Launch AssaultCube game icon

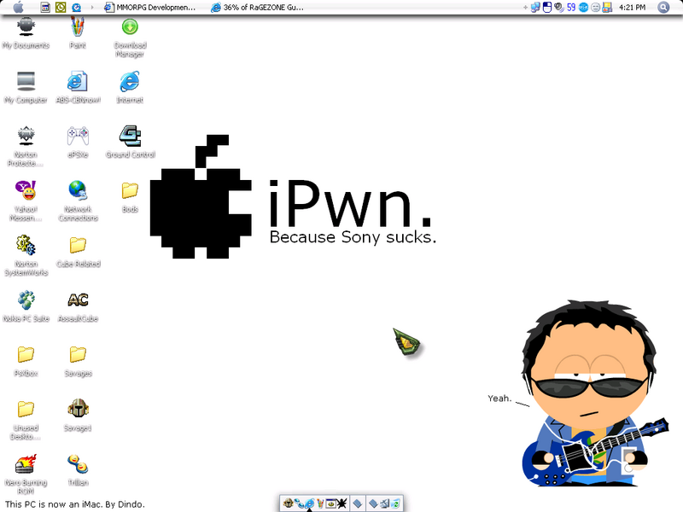(78, 306)
